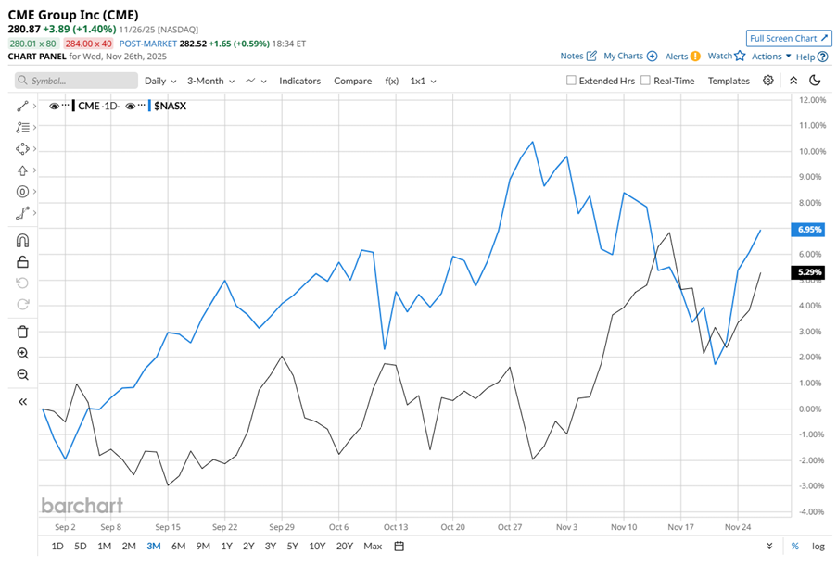Viewport: 837px width, 566px height.
Task: Open $NASX series options ellipsis
Action: coord(142,105)
